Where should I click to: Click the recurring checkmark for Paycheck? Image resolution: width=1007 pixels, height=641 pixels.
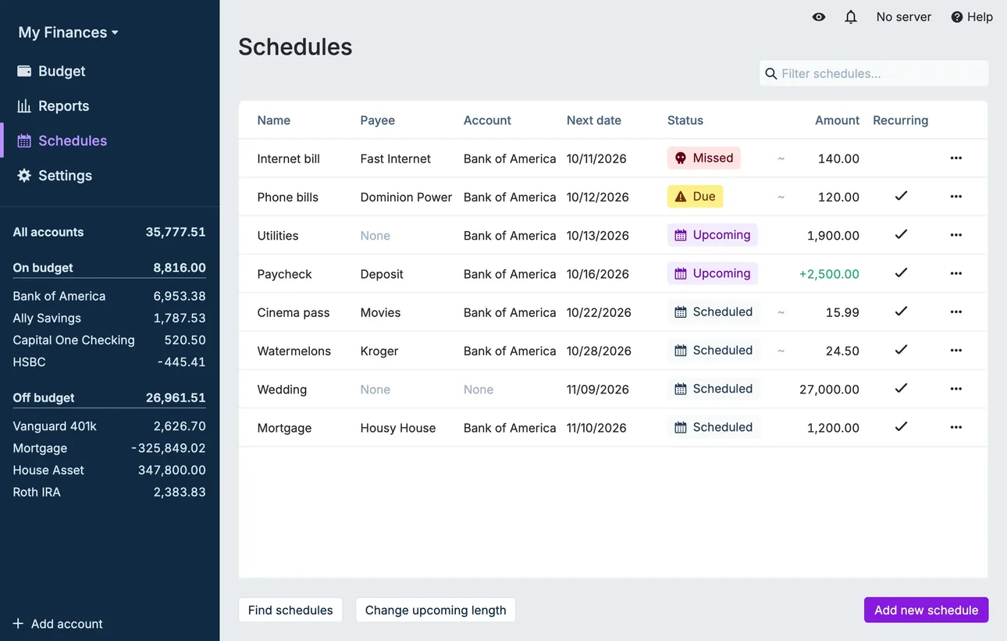tap(901, 272)
